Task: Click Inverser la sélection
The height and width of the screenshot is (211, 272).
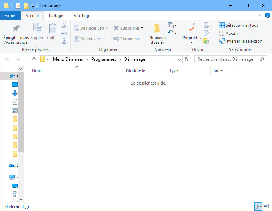Action: (x=240, y=41)
